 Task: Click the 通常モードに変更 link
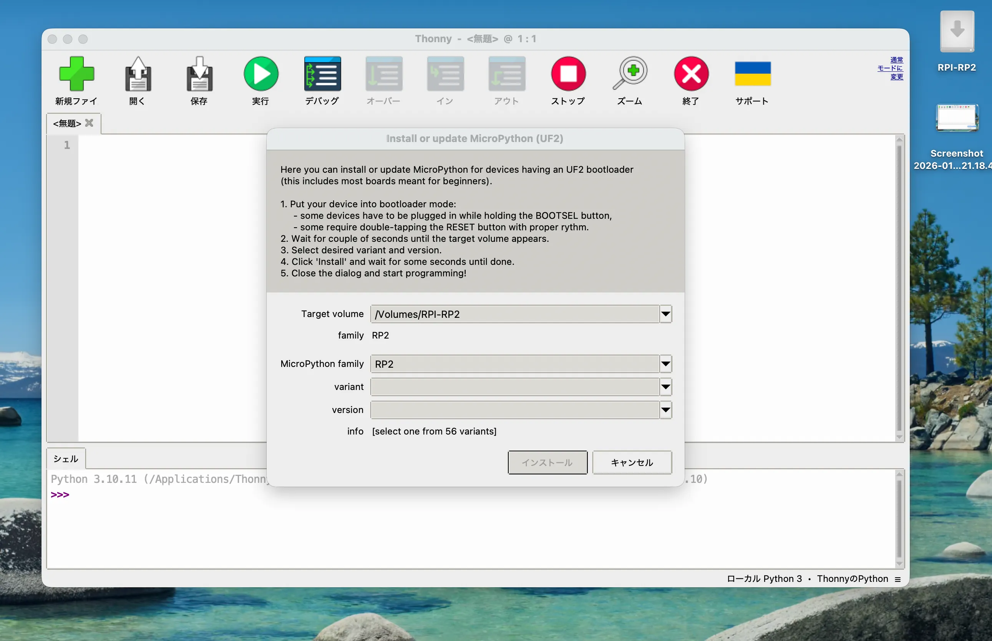891,68
